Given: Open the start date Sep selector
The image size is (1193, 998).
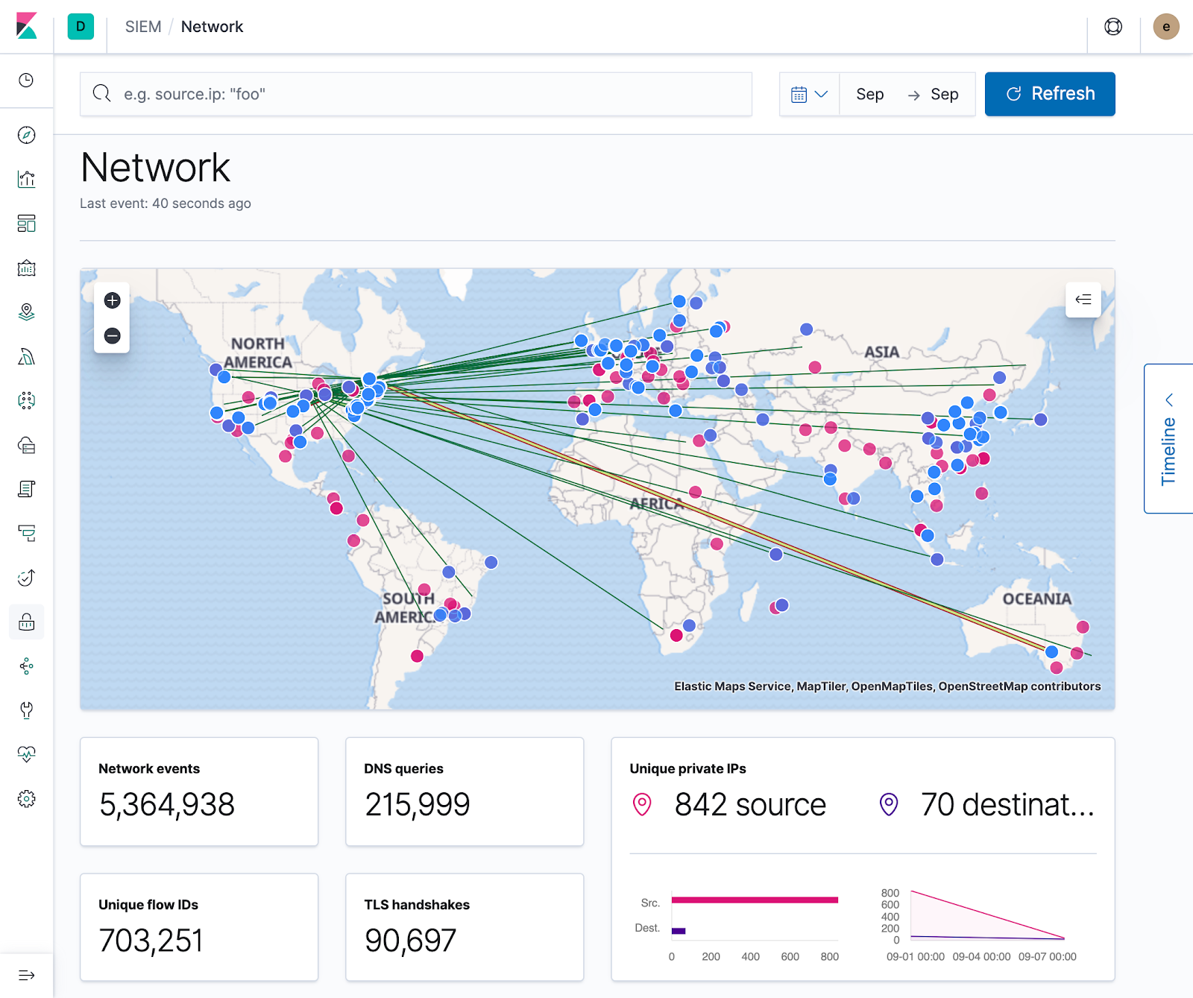Looking at the screenshot, I should (869, 94).
